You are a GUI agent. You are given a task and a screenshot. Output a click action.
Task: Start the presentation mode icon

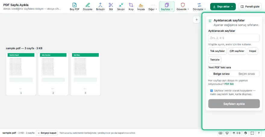coord(227,133)
